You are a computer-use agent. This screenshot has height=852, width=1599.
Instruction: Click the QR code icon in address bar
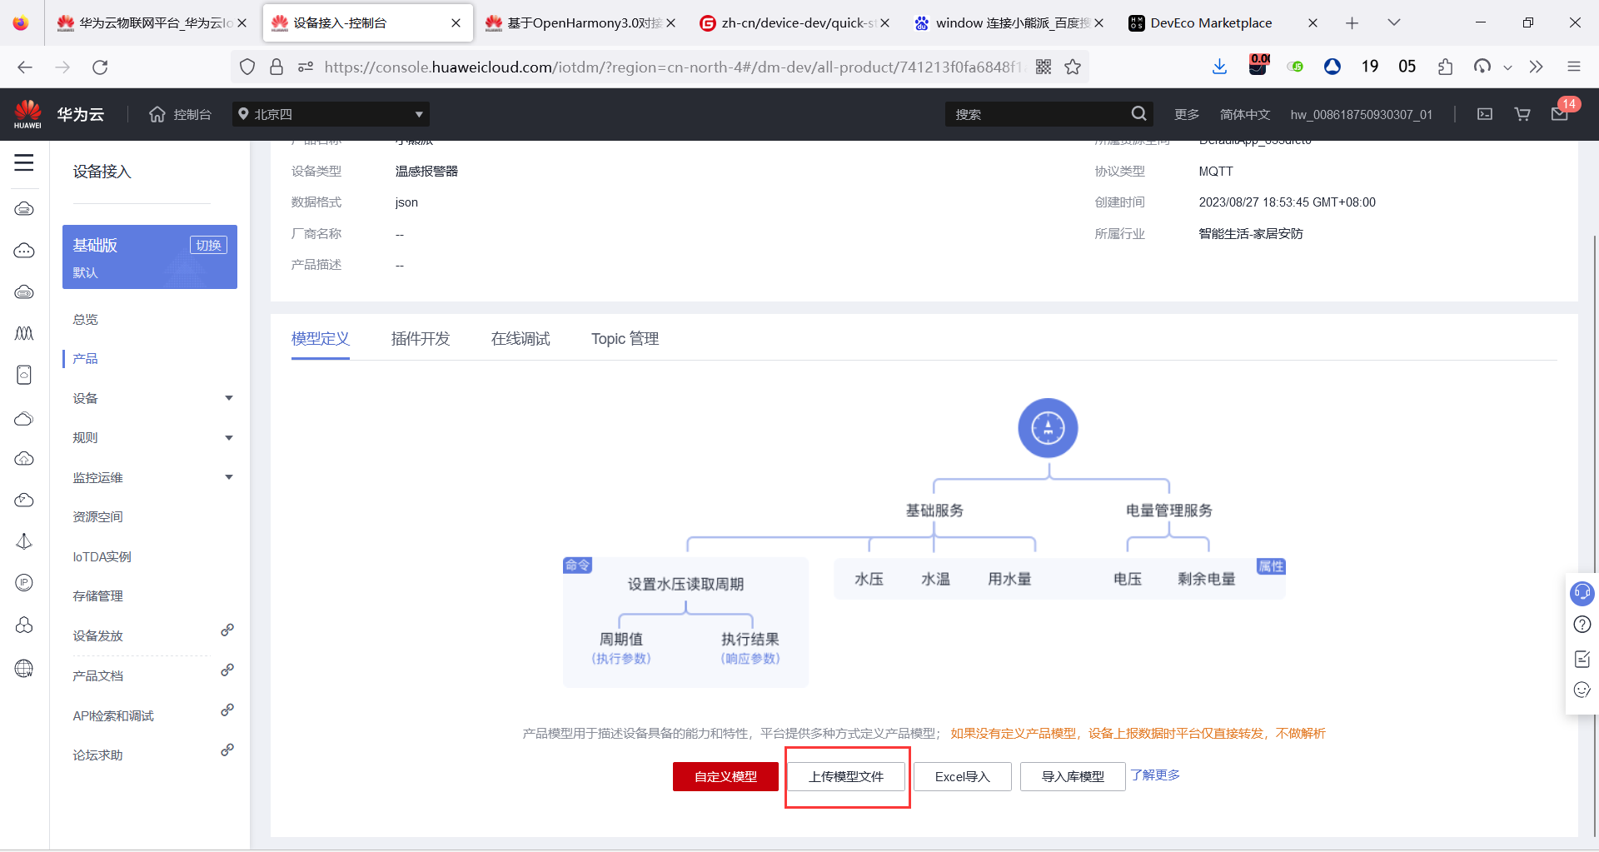click(x=1044, y=67)
